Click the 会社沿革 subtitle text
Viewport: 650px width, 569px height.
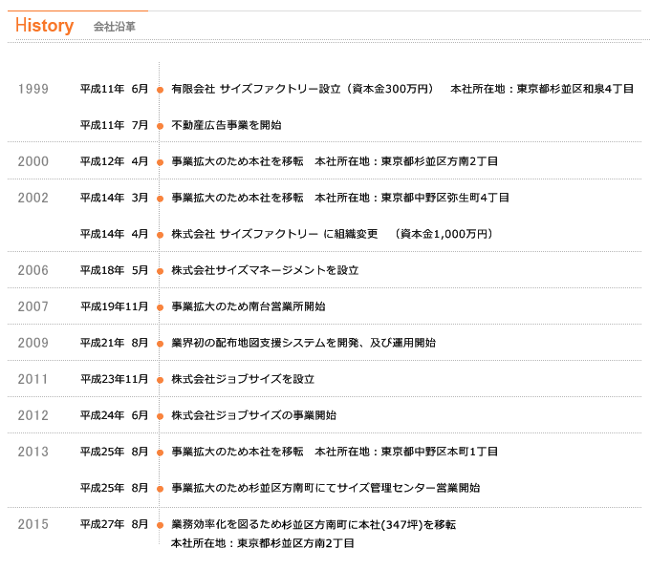click(x=115, y=27)
